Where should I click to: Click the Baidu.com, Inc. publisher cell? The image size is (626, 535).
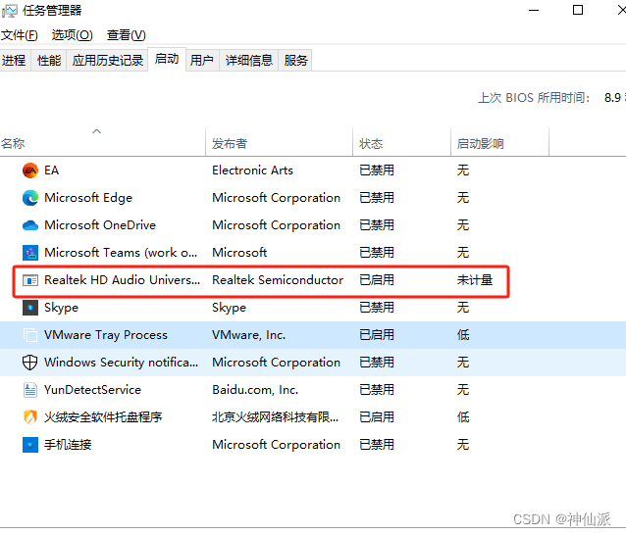(x=255, y=390)
